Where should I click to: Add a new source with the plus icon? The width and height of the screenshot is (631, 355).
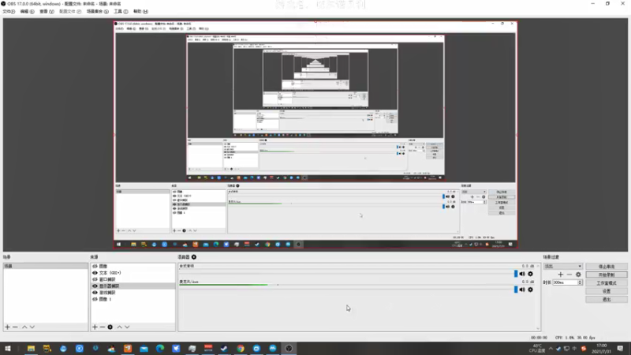(x=95, y=327)
